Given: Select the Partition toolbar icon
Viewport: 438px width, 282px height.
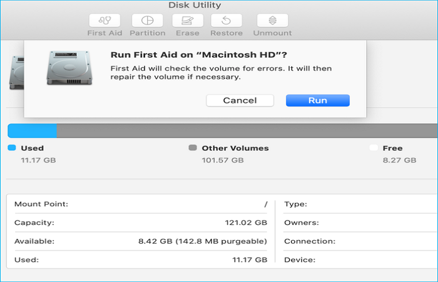Looking at the screenshot, I should pyautogui.click(x=148, y=20).
